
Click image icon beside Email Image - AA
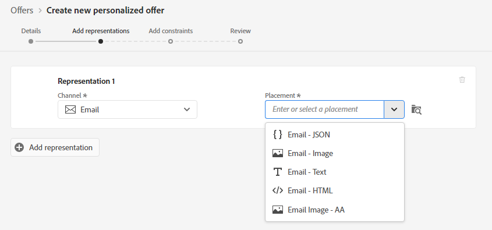tap(278, 210)
